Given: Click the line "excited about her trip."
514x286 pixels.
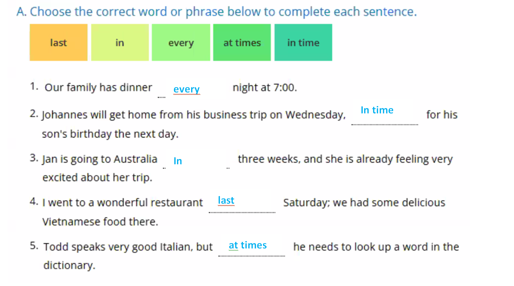Looking at the screenshot, I should [97, 178].
